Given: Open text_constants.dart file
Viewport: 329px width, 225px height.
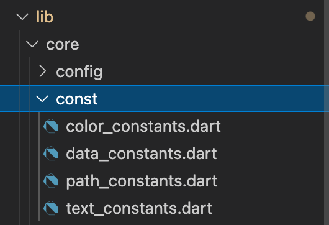Looking at the screenshot, I should click(x=139, y=208).
